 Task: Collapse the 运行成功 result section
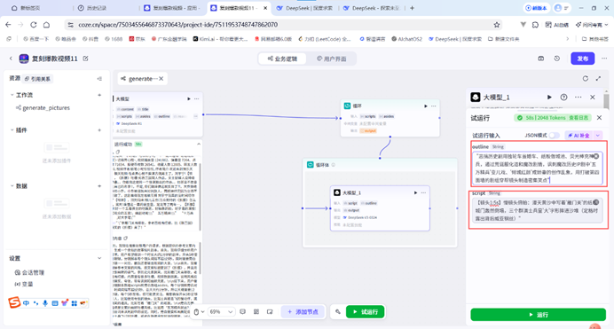click(199, 144)
